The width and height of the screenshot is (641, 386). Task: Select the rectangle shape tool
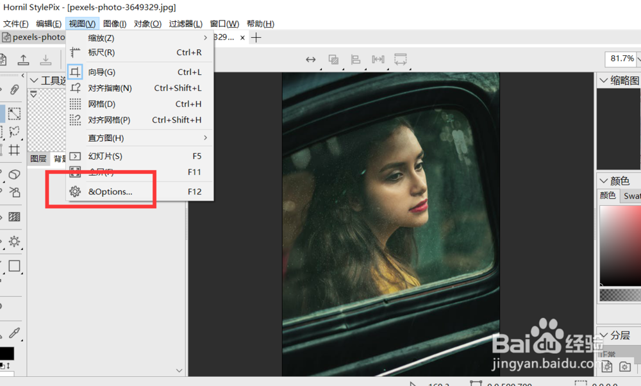(x=14, y=266)
